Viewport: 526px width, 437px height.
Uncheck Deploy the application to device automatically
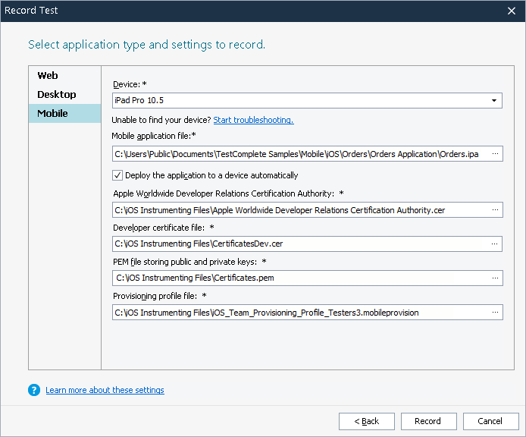[117, 175]
